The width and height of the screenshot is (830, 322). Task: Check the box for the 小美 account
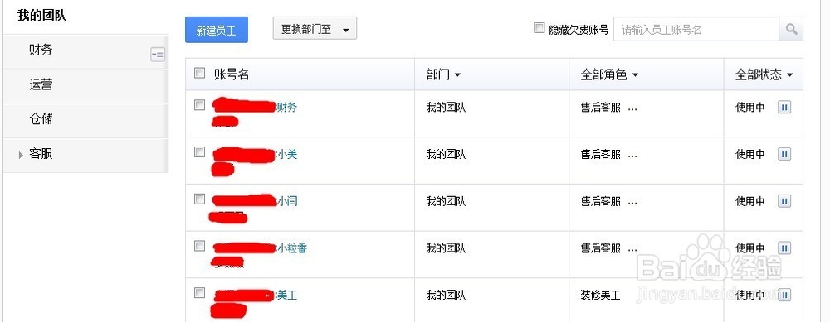[x=199, y=152]
